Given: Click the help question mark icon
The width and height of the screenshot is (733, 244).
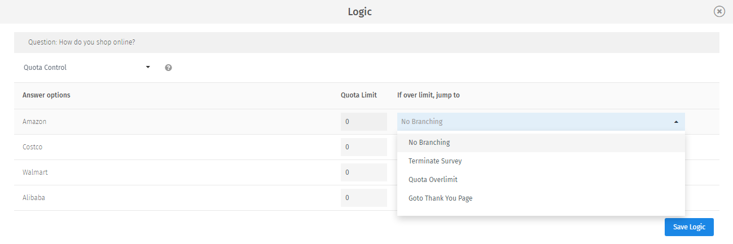Looking at the screenshot, I should click(168, 68).
